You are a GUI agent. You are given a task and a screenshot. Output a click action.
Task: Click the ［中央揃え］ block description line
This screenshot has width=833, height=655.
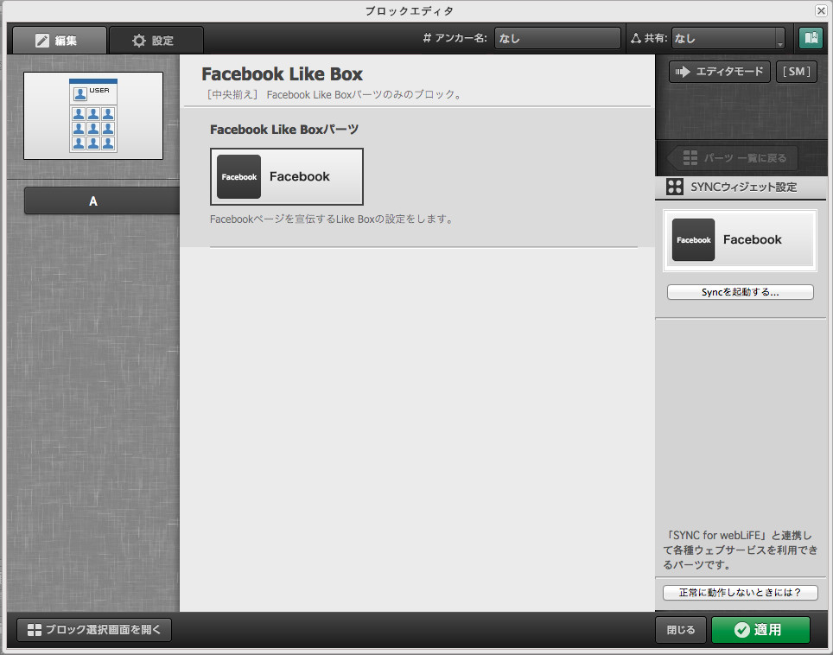coord(334,94)
